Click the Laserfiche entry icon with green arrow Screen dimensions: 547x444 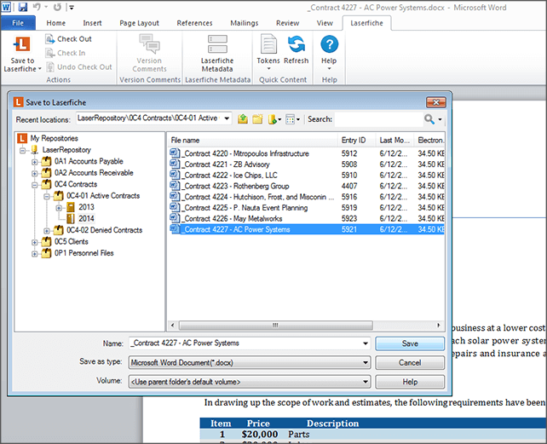pos(273,119)
